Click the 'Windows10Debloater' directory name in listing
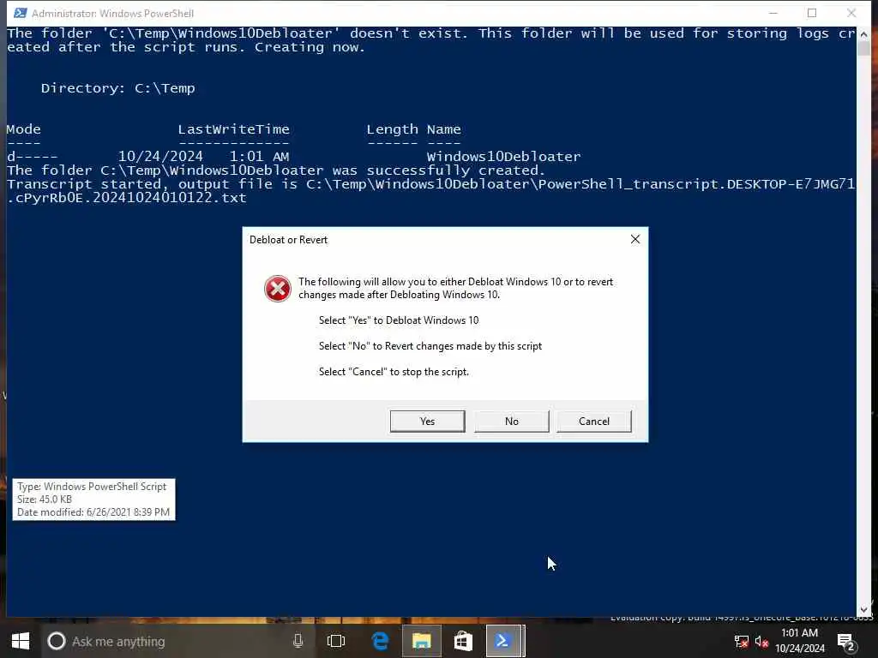This screenshot has width=878, height=658. pos(503,157)
